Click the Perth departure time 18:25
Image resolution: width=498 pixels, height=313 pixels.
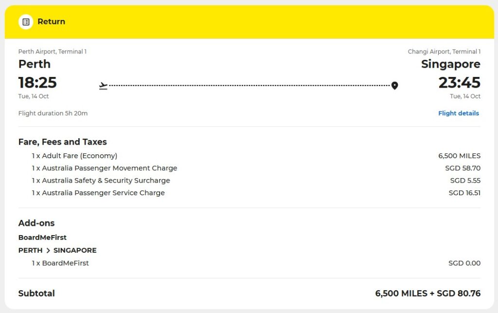(x=37, y=83)
